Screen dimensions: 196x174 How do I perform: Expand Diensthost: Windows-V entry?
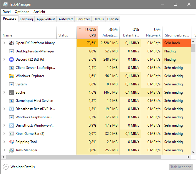(4, 125)
